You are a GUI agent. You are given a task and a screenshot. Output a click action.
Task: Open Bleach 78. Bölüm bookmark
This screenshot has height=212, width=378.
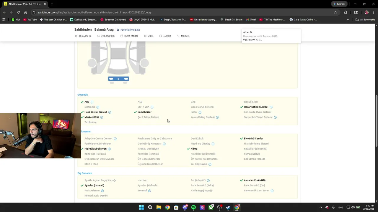tap(231, 20)
